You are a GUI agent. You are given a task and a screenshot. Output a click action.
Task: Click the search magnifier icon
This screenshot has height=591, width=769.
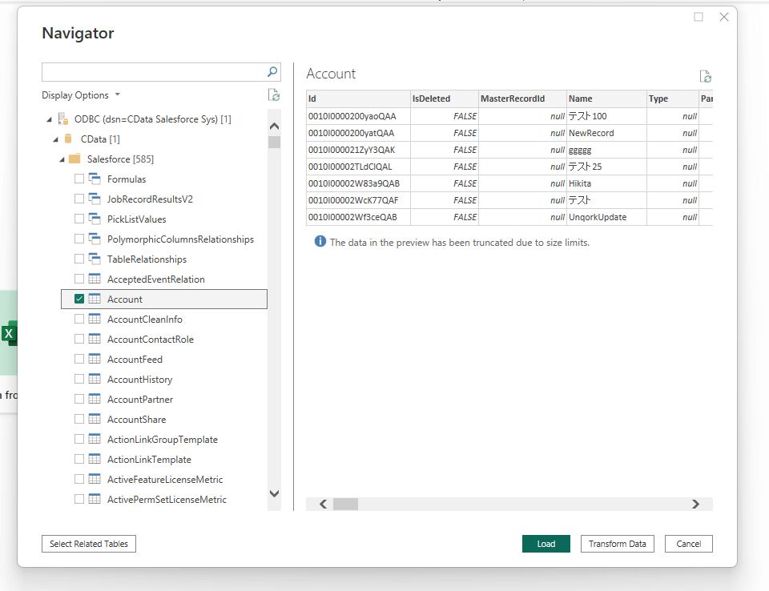point(272,72)
